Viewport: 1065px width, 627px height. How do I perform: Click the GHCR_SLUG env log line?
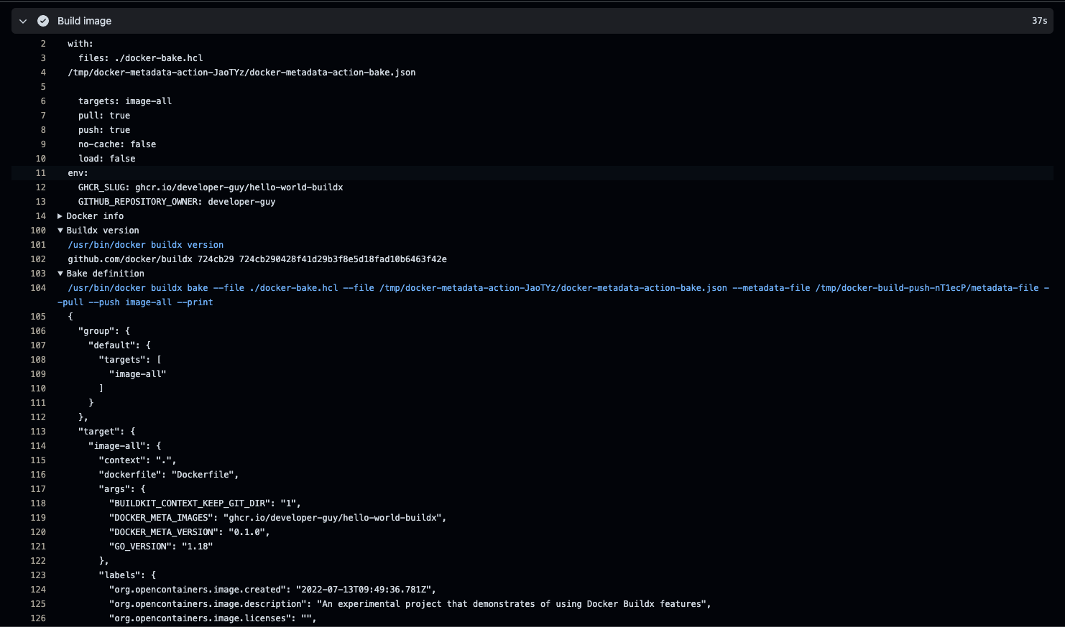[x=211, y=187]
